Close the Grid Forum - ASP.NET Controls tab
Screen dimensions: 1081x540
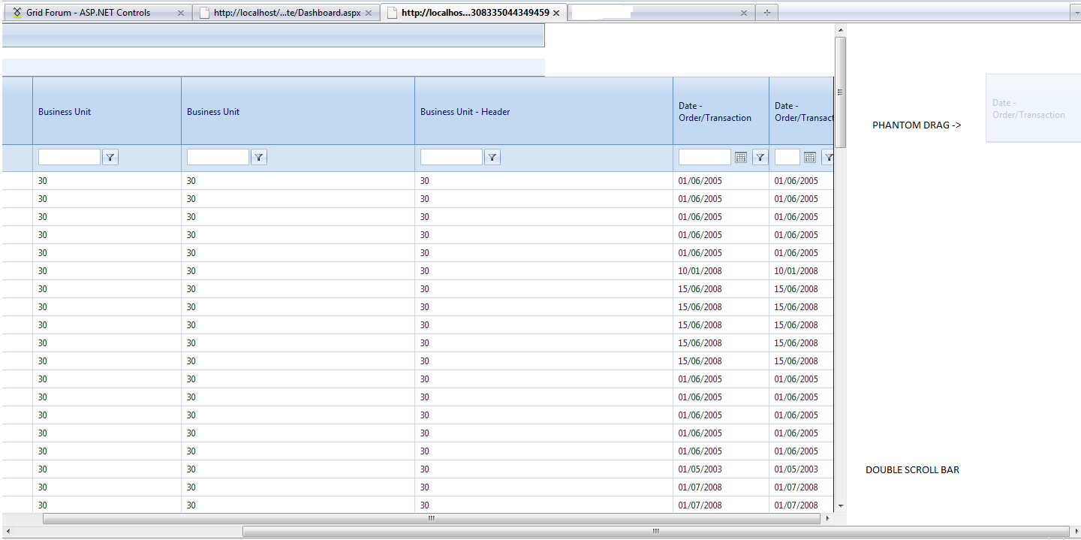click(x=180, y=13)
